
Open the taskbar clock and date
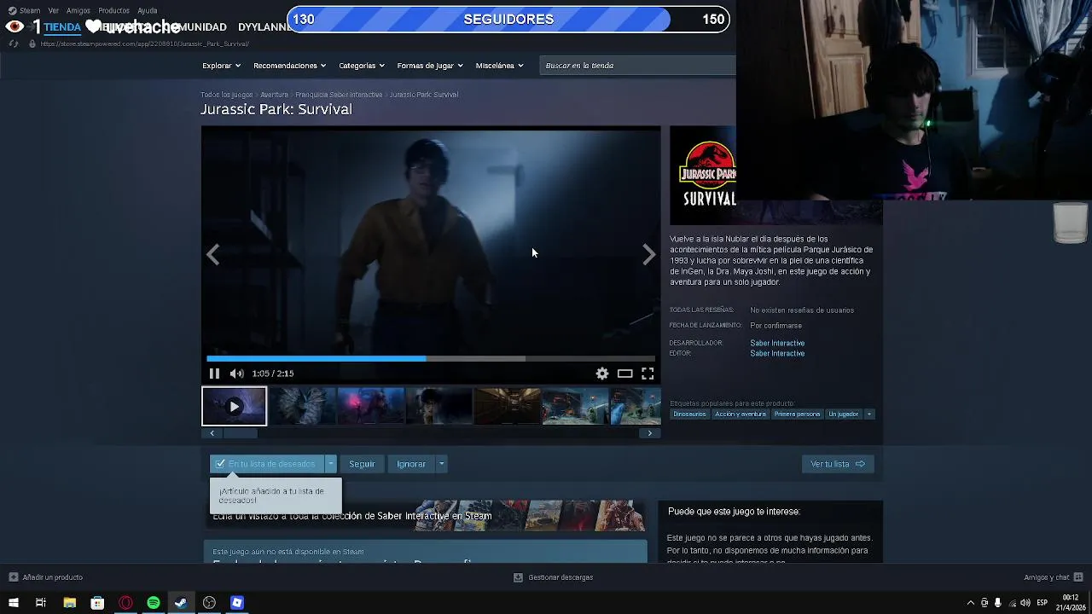[x=1070, y=603]
